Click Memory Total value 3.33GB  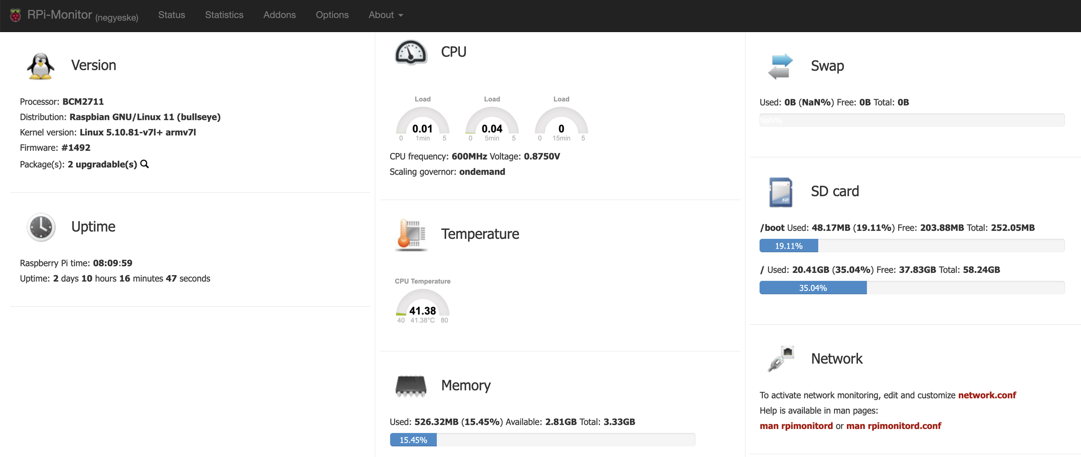point(619,422)
